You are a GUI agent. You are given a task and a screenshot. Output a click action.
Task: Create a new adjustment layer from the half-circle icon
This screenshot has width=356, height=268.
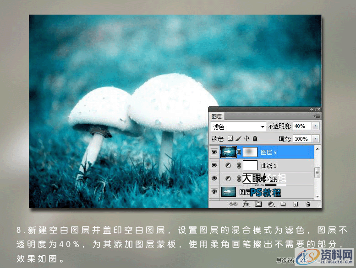(x=271, y=204)
